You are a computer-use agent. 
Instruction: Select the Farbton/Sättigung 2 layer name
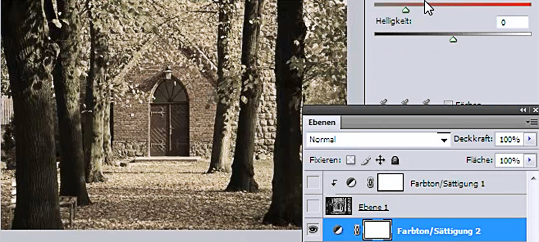439,231
